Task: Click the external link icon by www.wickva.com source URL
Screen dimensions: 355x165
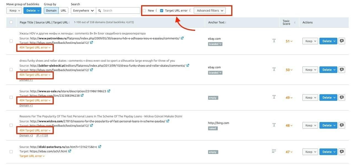Action: coord(168,121)
